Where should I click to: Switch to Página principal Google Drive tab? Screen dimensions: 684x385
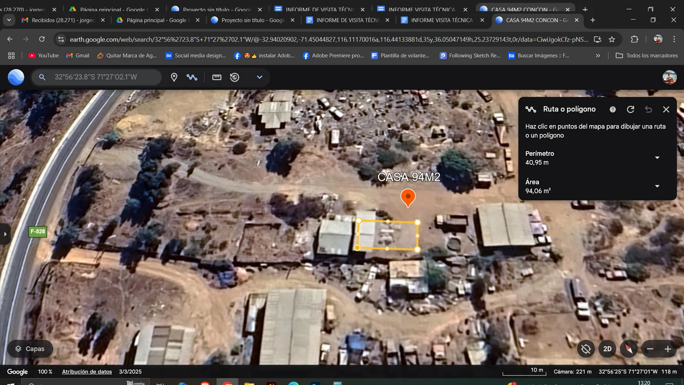[157, 20]
